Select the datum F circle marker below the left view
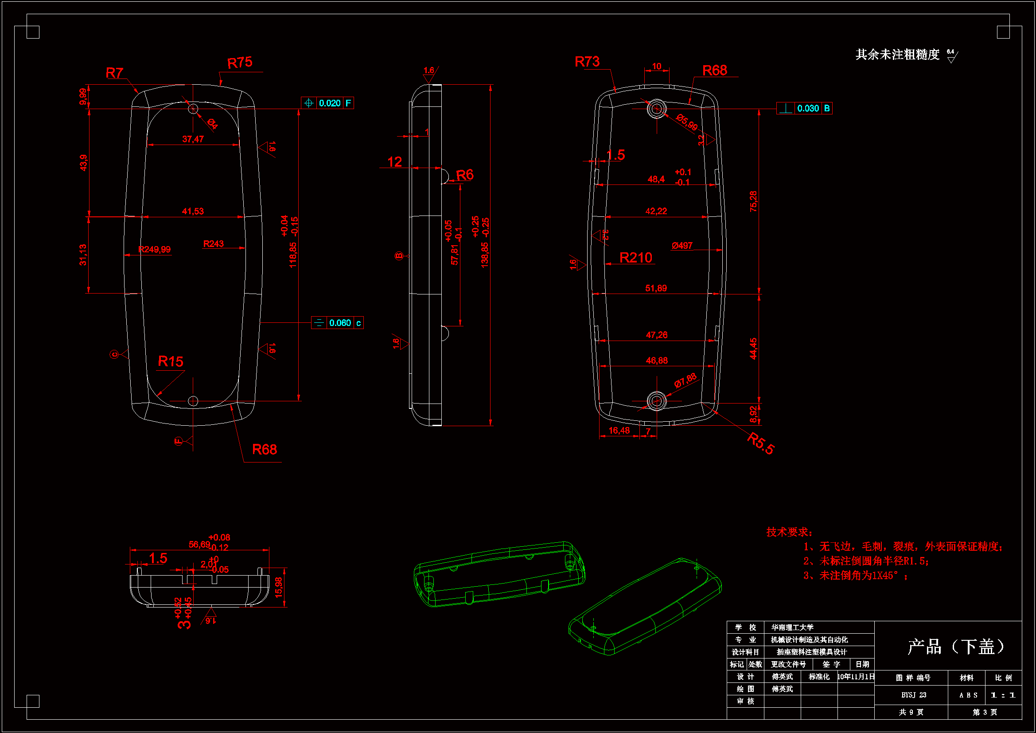Screen dimensions: 1036x733 pos(178,441)
